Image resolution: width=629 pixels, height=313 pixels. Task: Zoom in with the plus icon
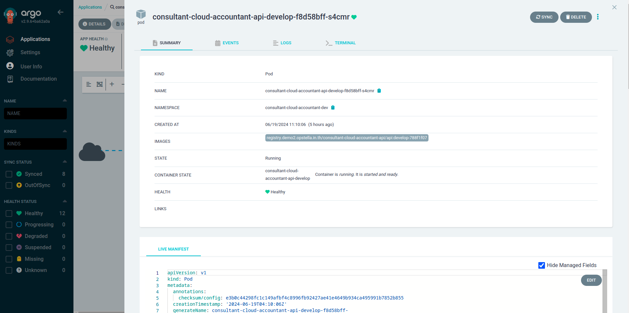tap(112, 84)
